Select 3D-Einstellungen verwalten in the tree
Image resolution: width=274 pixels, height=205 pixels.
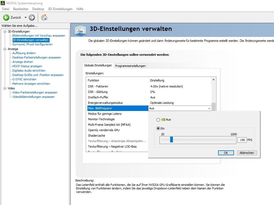point(30,40)
